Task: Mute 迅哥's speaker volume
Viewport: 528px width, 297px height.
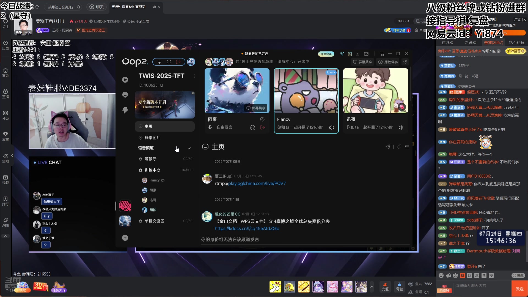Action: (401, 128)
